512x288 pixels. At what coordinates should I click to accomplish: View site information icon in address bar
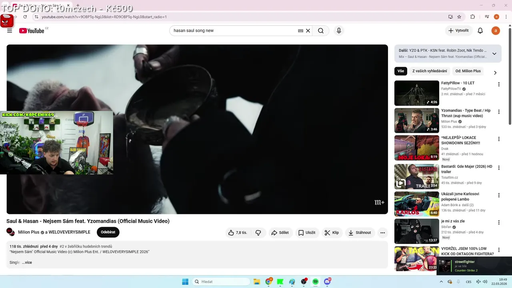coord(36,17)
